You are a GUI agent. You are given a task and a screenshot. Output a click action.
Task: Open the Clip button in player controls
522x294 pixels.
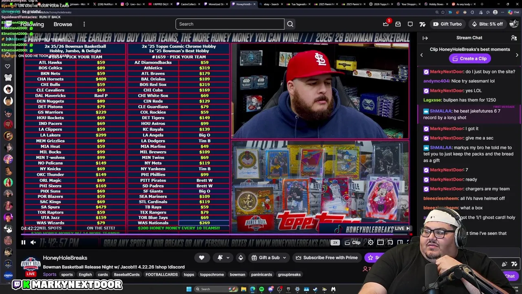tap(352, 243)
